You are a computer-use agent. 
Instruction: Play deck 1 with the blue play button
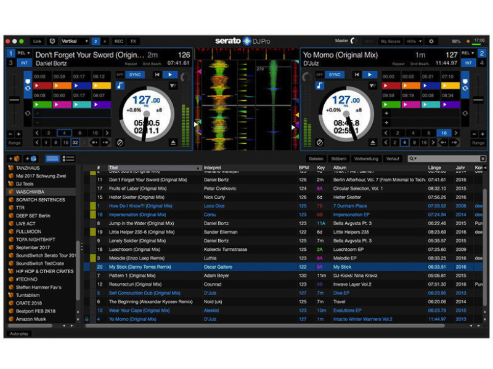(x=170, y=74)
